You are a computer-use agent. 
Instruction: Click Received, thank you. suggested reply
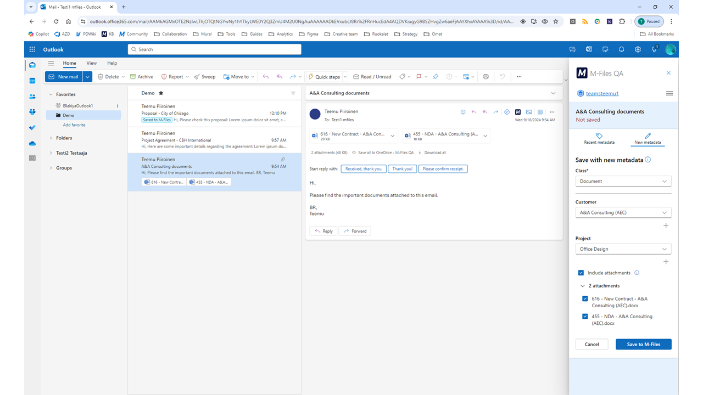click(x=364, y=169)
